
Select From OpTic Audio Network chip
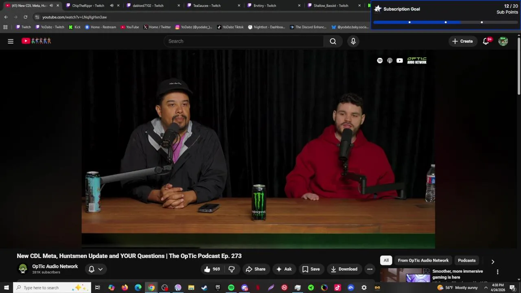coord(423,260)
